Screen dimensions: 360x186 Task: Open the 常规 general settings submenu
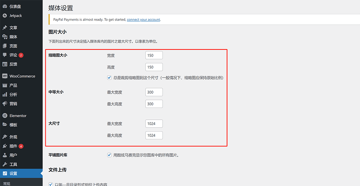(x=6, y=184)
